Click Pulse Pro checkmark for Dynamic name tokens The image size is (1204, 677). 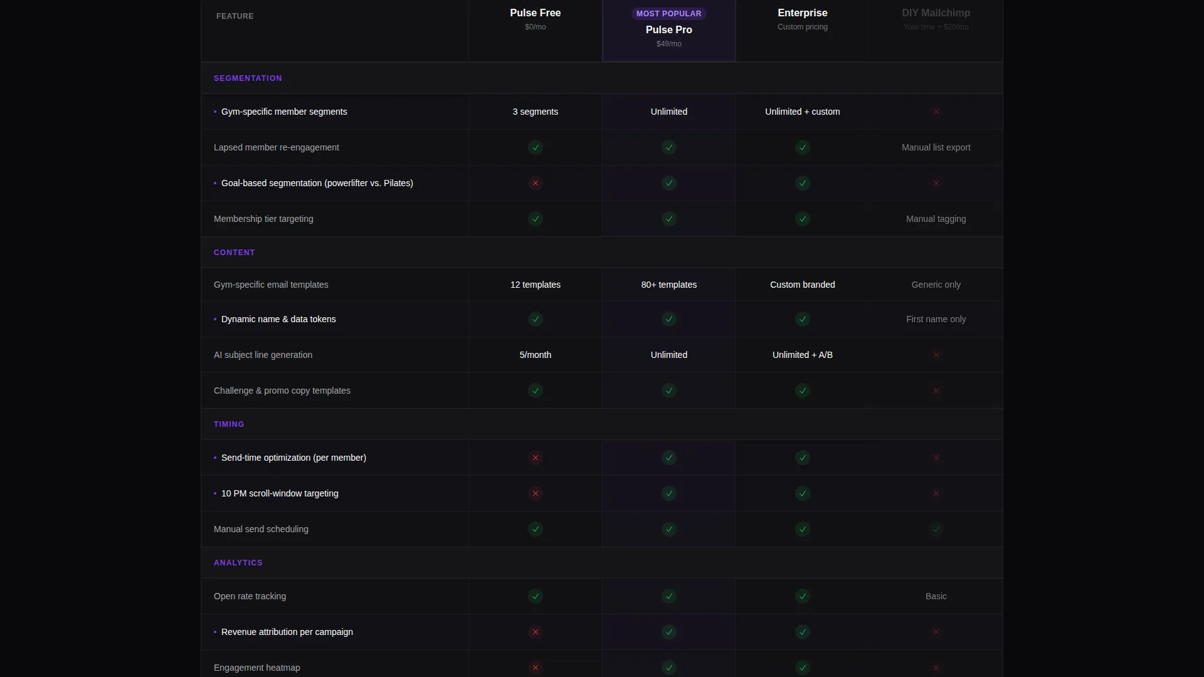668,319
